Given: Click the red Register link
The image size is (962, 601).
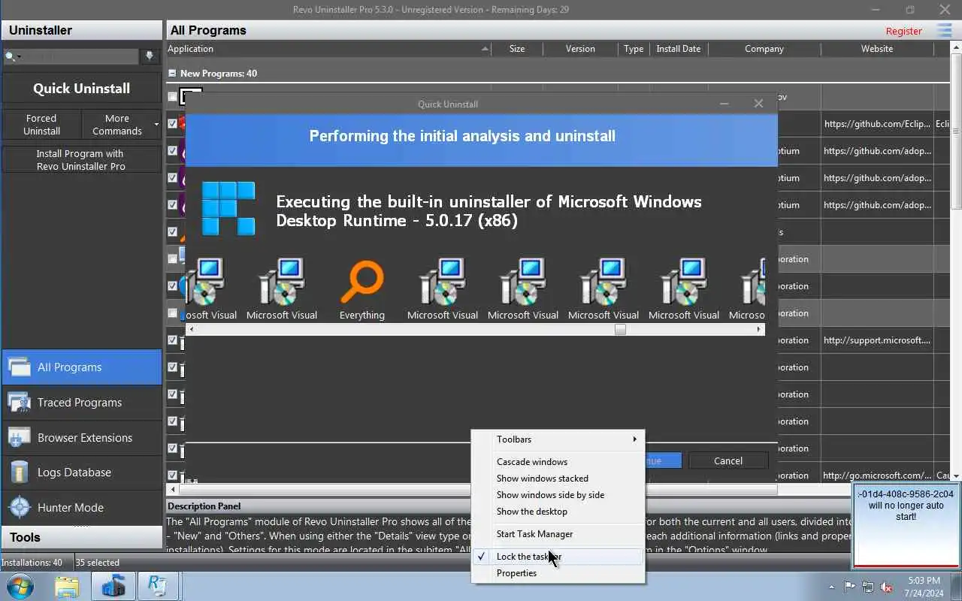Looking at the screenshot, I should [904, 31].
